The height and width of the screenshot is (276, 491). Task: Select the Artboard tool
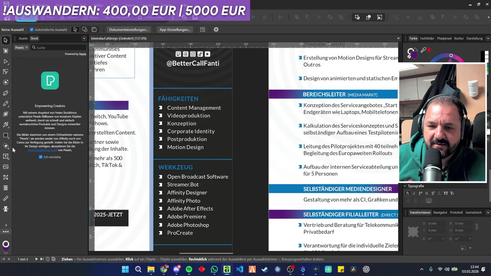(6, 51)
